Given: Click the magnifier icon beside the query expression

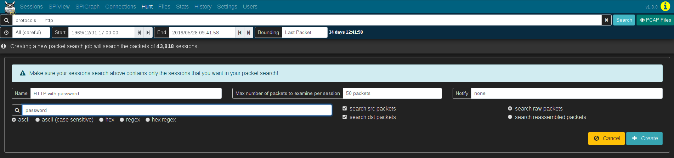Looking at the screenshot, I should (6, 20).
